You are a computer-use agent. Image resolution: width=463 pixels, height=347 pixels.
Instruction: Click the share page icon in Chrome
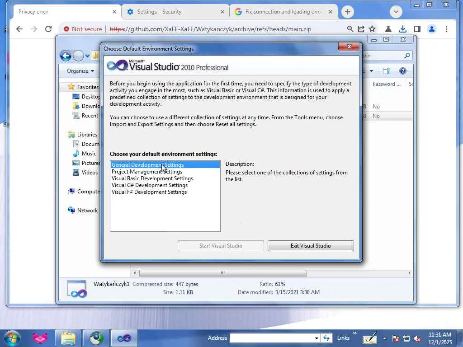[x=361, y=29]
